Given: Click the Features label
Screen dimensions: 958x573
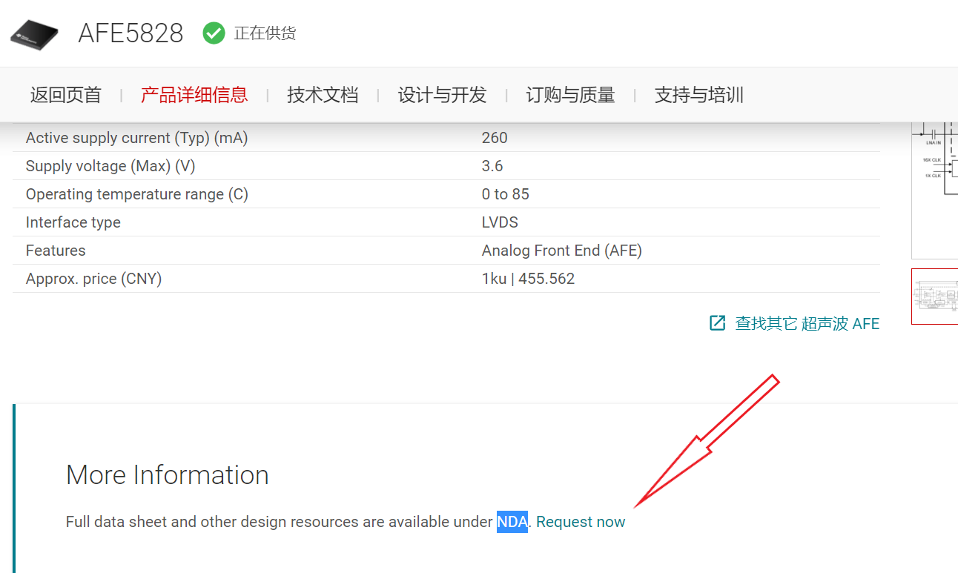Looking at the screenshot, I should 56,251.
